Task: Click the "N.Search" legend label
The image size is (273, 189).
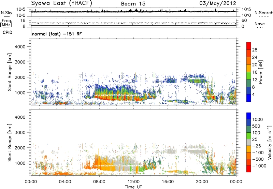Action: click(263, 13)
